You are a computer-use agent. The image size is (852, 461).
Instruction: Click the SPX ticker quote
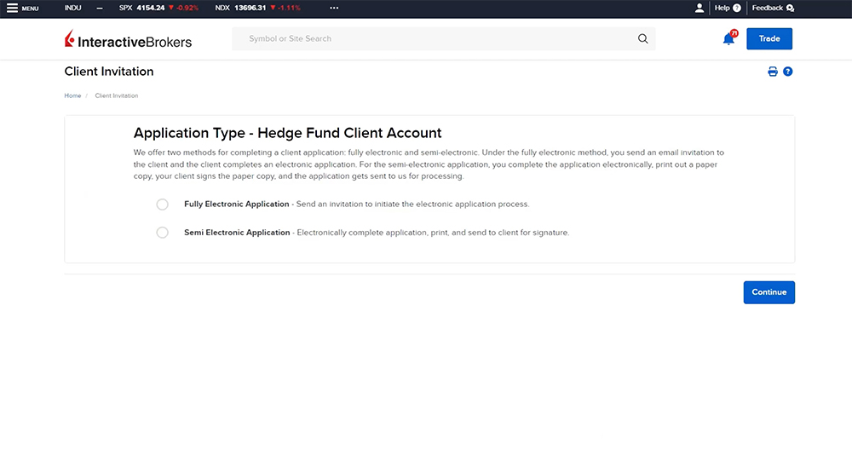point(158,8)
